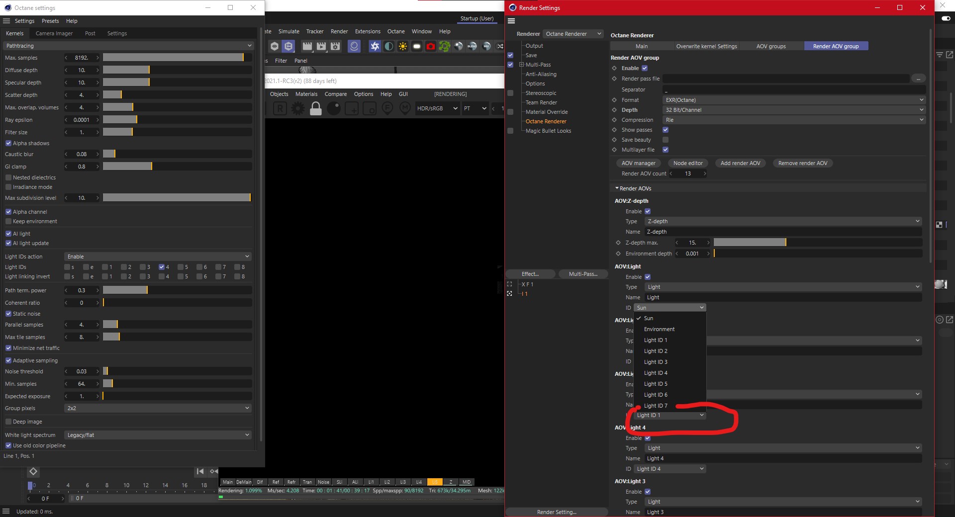The width and height of the screenshot is (955, 517).
Task: Click the go to start frame control
Action: point(200,471)
